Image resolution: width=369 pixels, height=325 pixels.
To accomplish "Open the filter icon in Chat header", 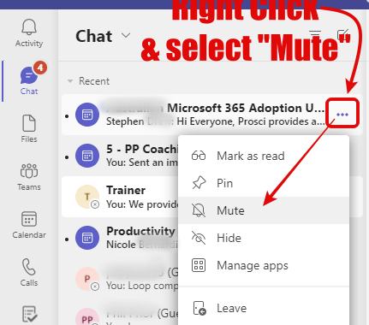I will (315, 35).
